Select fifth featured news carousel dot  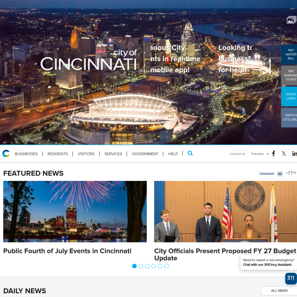tap(160, 266)
